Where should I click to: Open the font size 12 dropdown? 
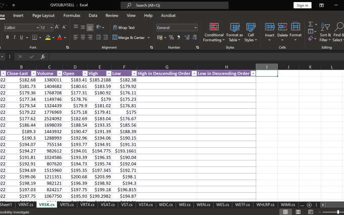(x=51, y=28)
